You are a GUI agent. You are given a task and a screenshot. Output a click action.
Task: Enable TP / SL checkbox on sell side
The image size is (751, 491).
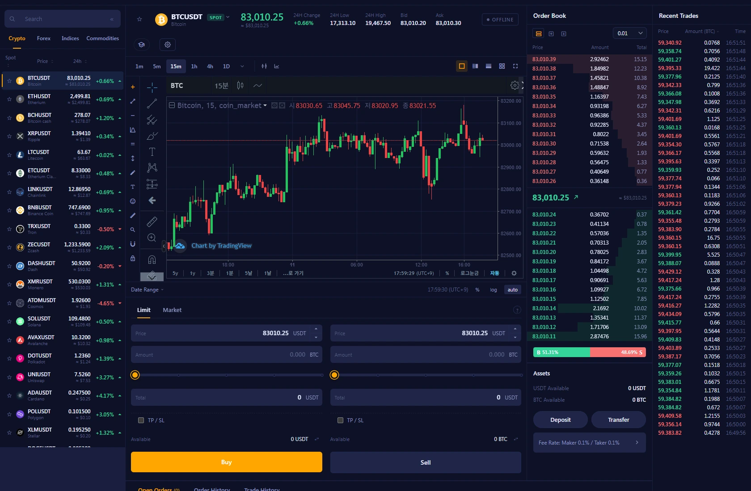tap(340, 420)
